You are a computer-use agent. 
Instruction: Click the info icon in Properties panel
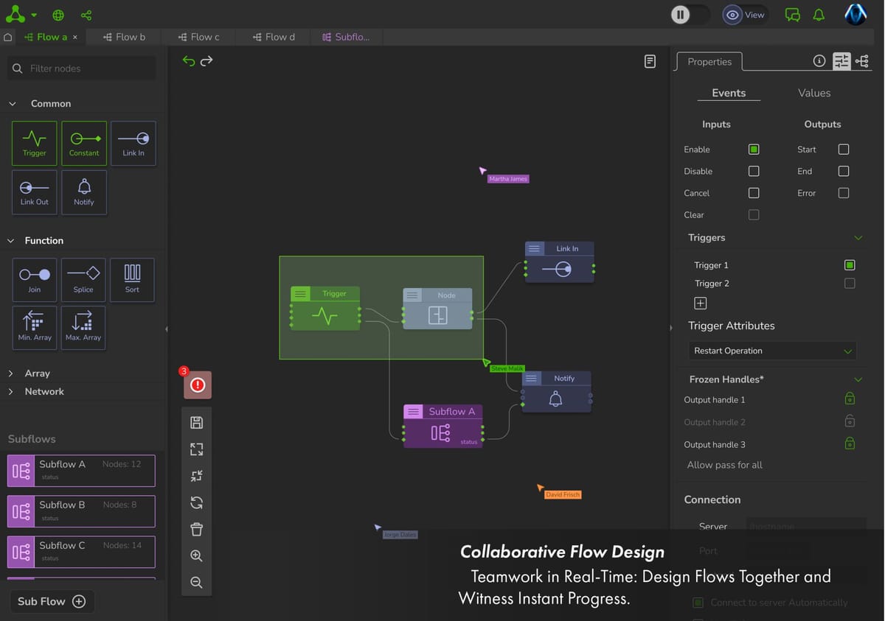[x=819, y=61]
